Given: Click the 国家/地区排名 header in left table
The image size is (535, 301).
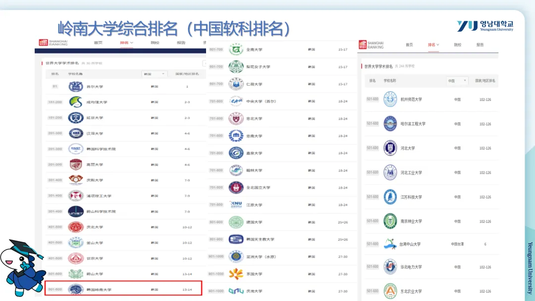Looking at the screenshot, I should point(187,74).
